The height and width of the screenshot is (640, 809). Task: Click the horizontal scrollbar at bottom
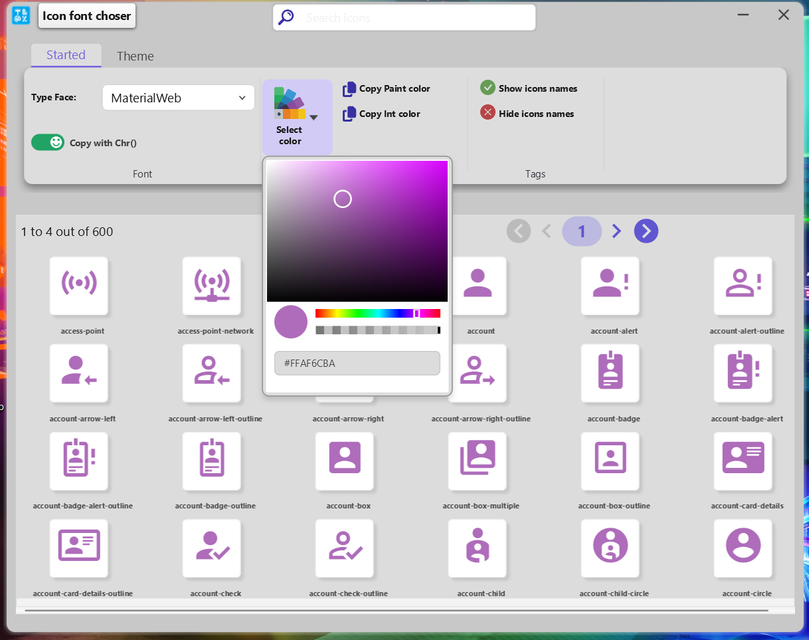tap(397, 609)
